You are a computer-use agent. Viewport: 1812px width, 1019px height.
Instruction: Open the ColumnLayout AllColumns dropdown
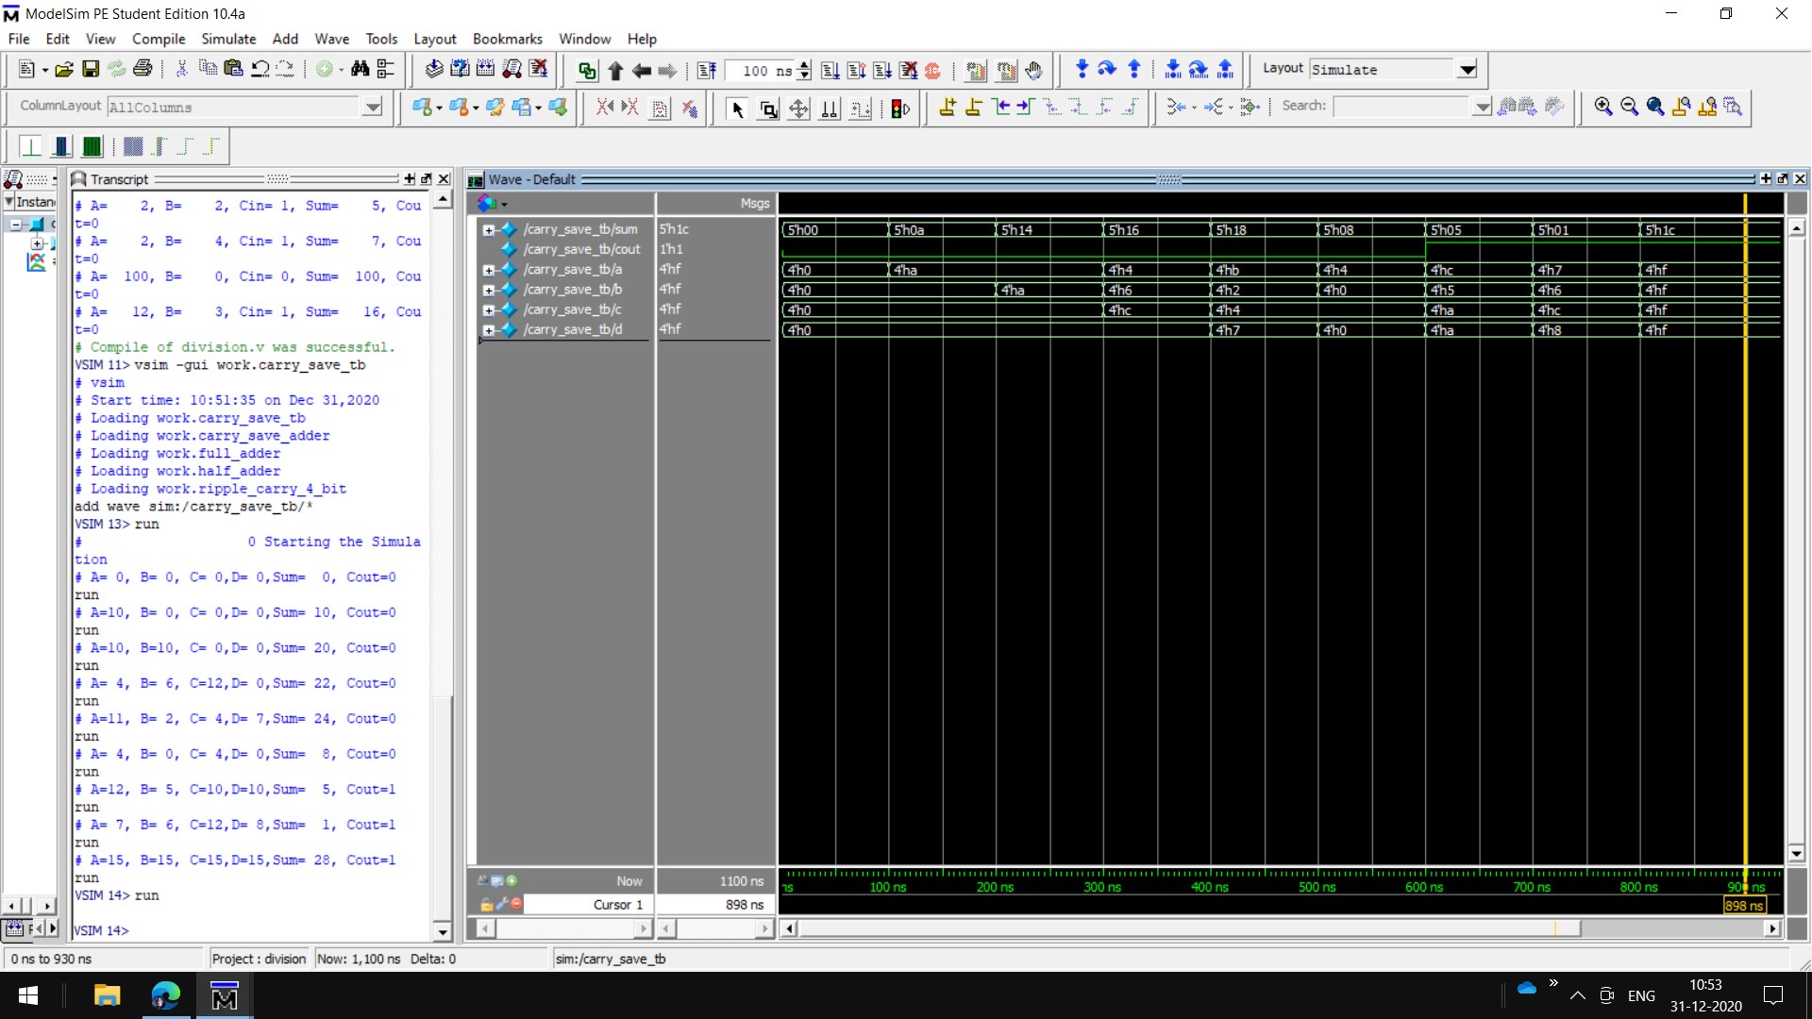(x=373, y=107)
